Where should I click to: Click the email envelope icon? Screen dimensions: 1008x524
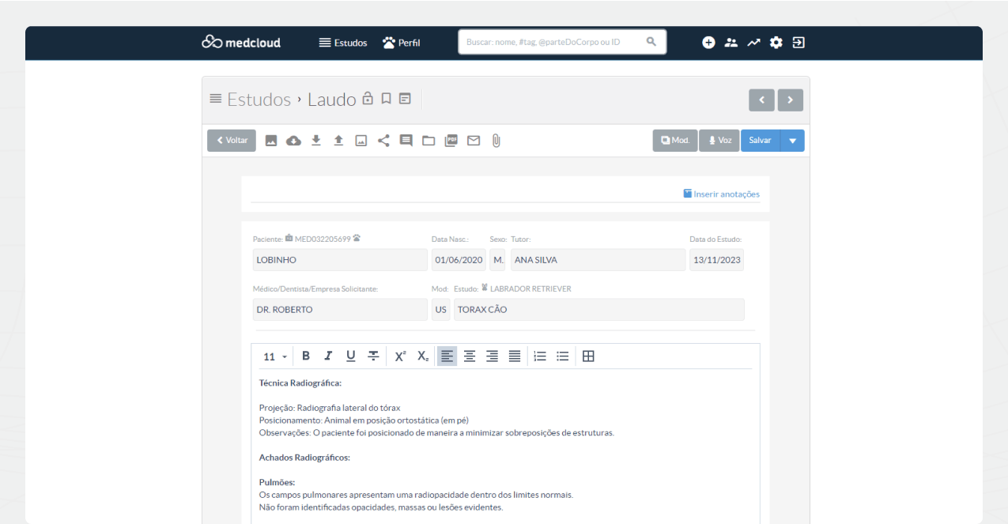474,141
